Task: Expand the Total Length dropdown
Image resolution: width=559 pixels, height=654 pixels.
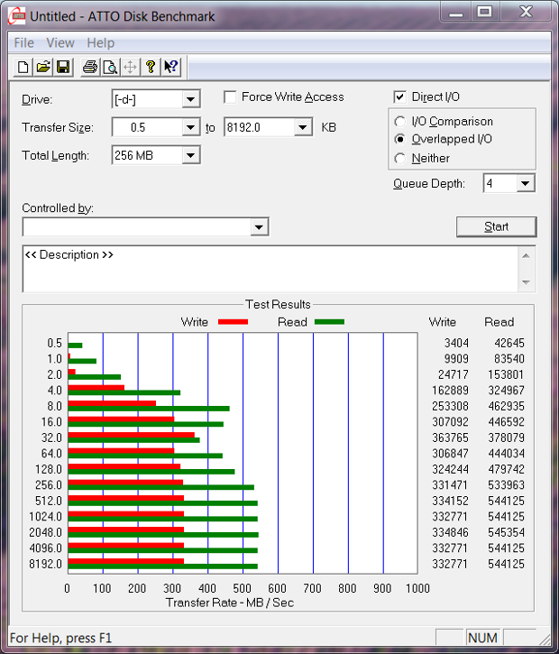Action: tap(190, 156)
